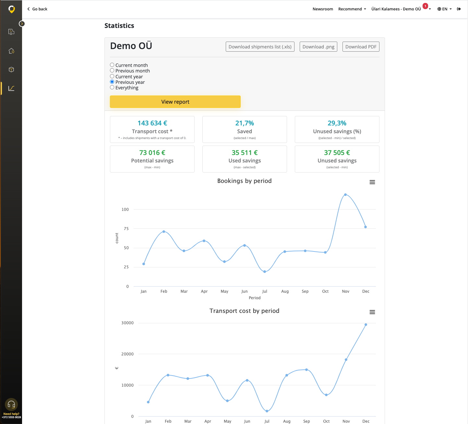Open the Newsroom link
The height and width of the screenshot is (424, 468).
point(323,9)
